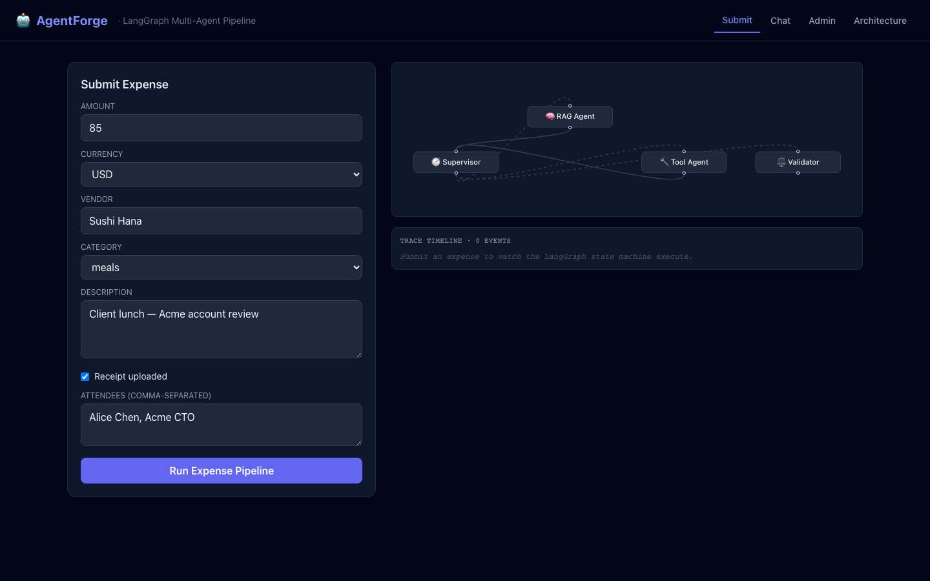Click the Validator scales icon

(781, 163)
